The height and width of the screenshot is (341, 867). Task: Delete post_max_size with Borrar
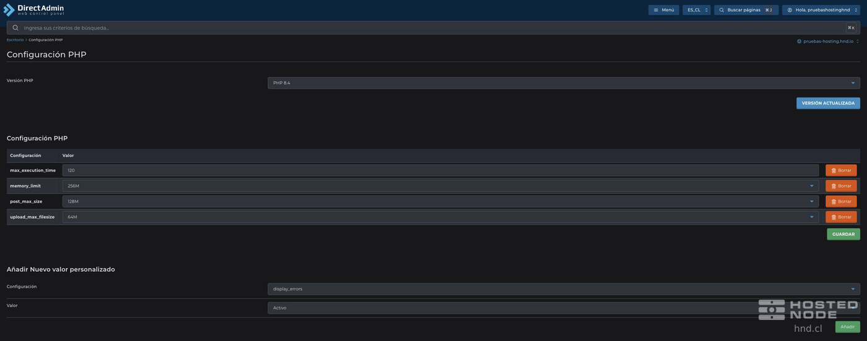(841, 201)
